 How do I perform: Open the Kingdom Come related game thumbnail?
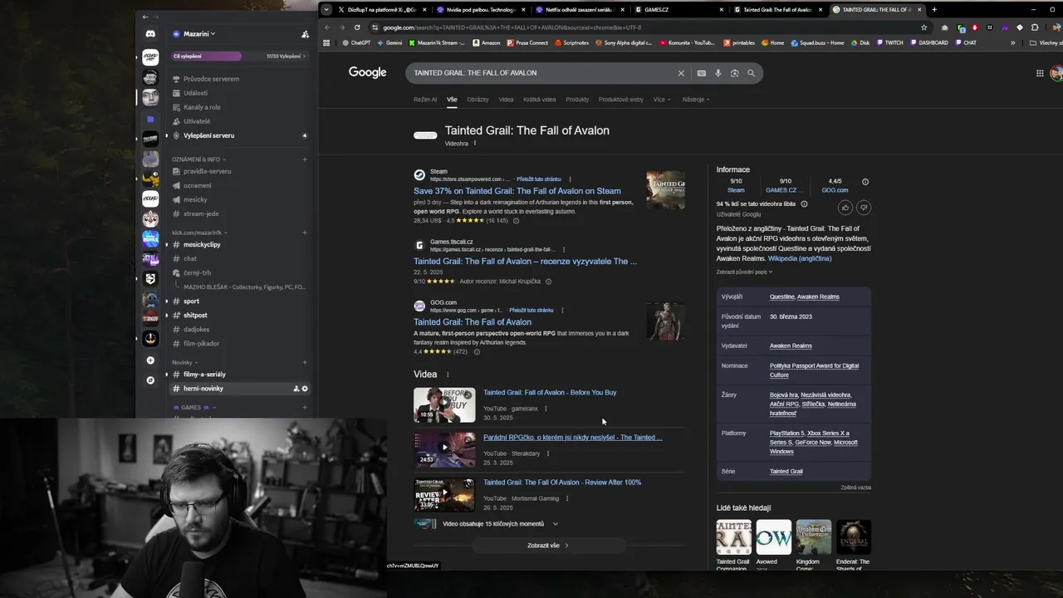click(814, 537)
